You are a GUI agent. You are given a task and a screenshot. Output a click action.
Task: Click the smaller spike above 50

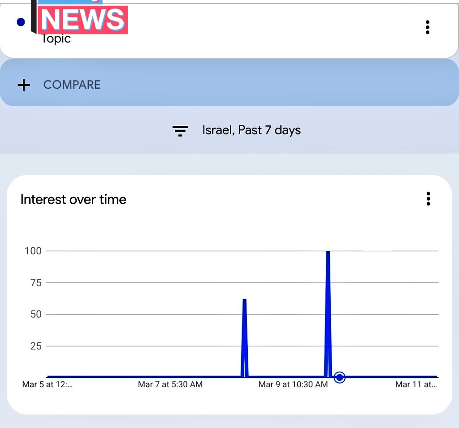pos(244,338)
